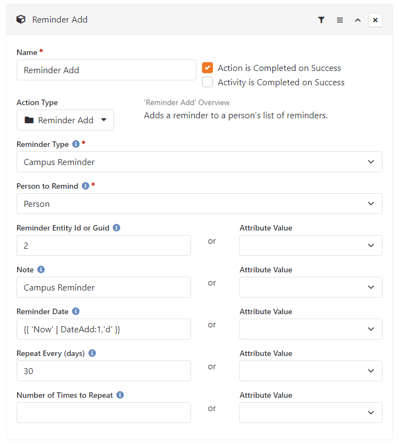Viewport: 399px width, 444px height.
Task: Open Attribute Value dropdown beside Reminder Date
Action: pyautogui.click(x=311, y=329)
